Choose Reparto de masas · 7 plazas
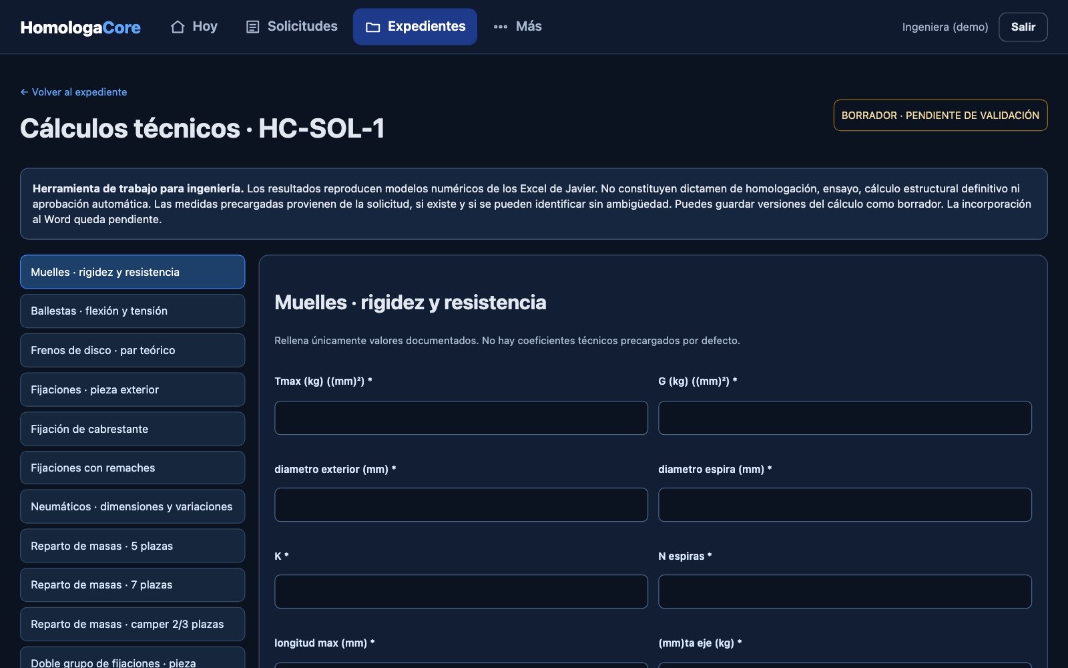 coord(132,584)
